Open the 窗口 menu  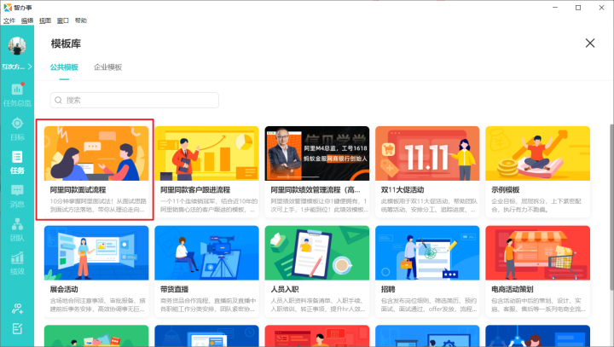[x=62, y=20]
